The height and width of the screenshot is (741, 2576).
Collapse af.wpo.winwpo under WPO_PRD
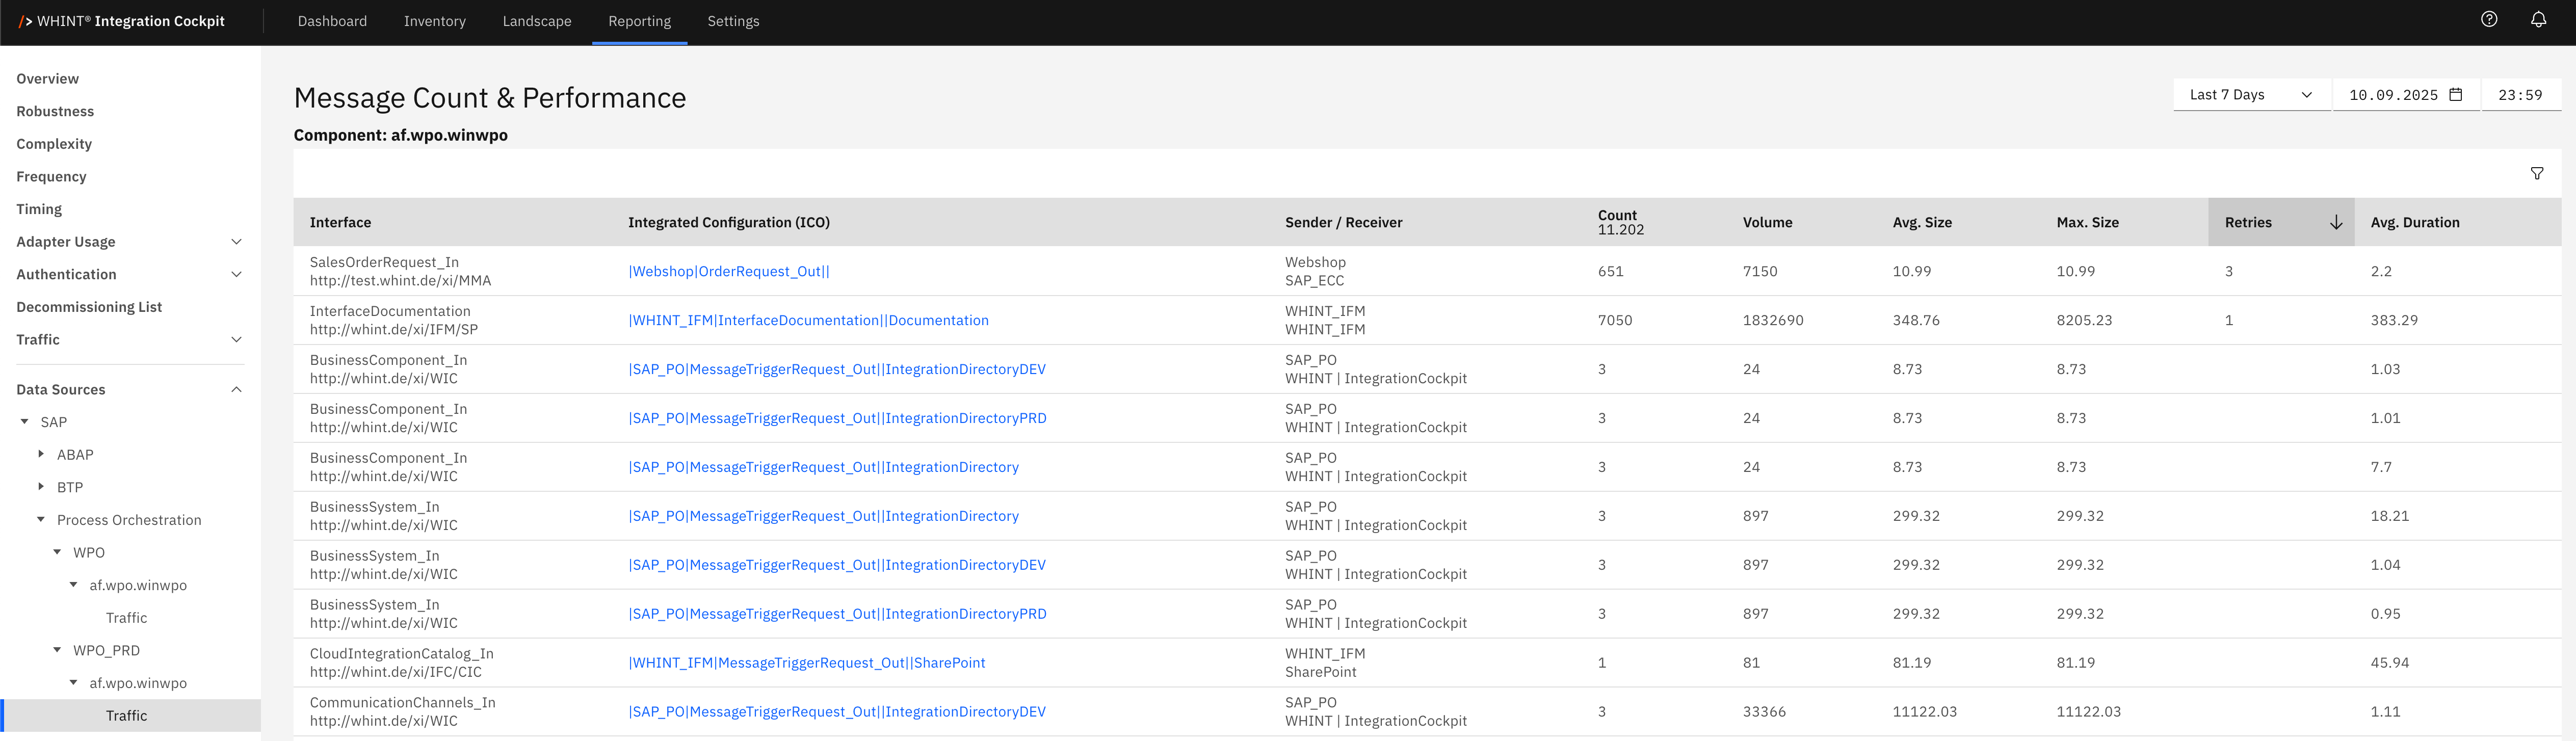[73, 683]
